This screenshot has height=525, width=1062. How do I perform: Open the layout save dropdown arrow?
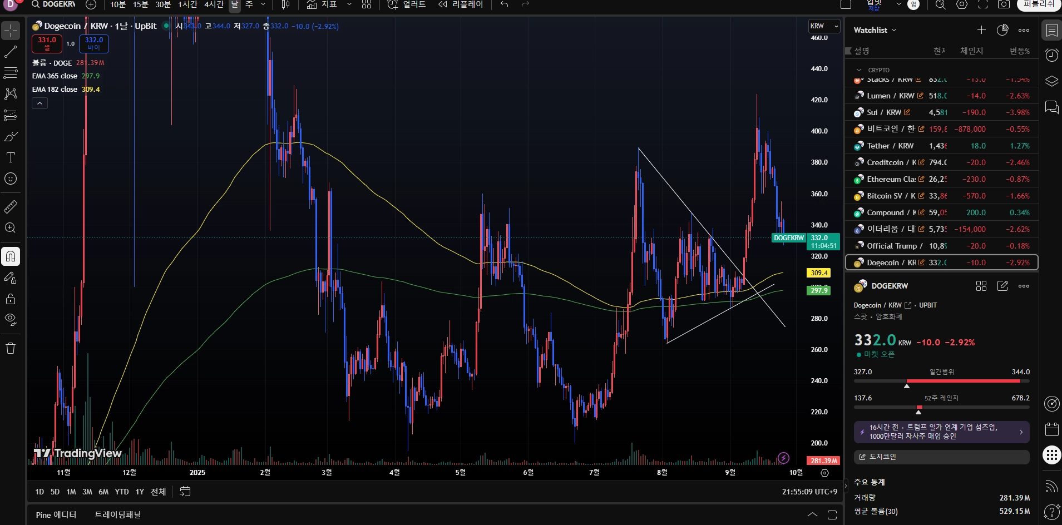point(898,4)
